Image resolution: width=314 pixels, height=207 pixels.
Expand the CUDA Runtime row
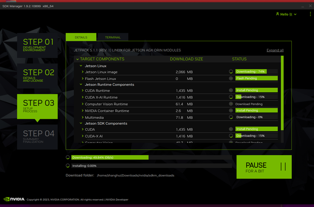tap(82, 90)
